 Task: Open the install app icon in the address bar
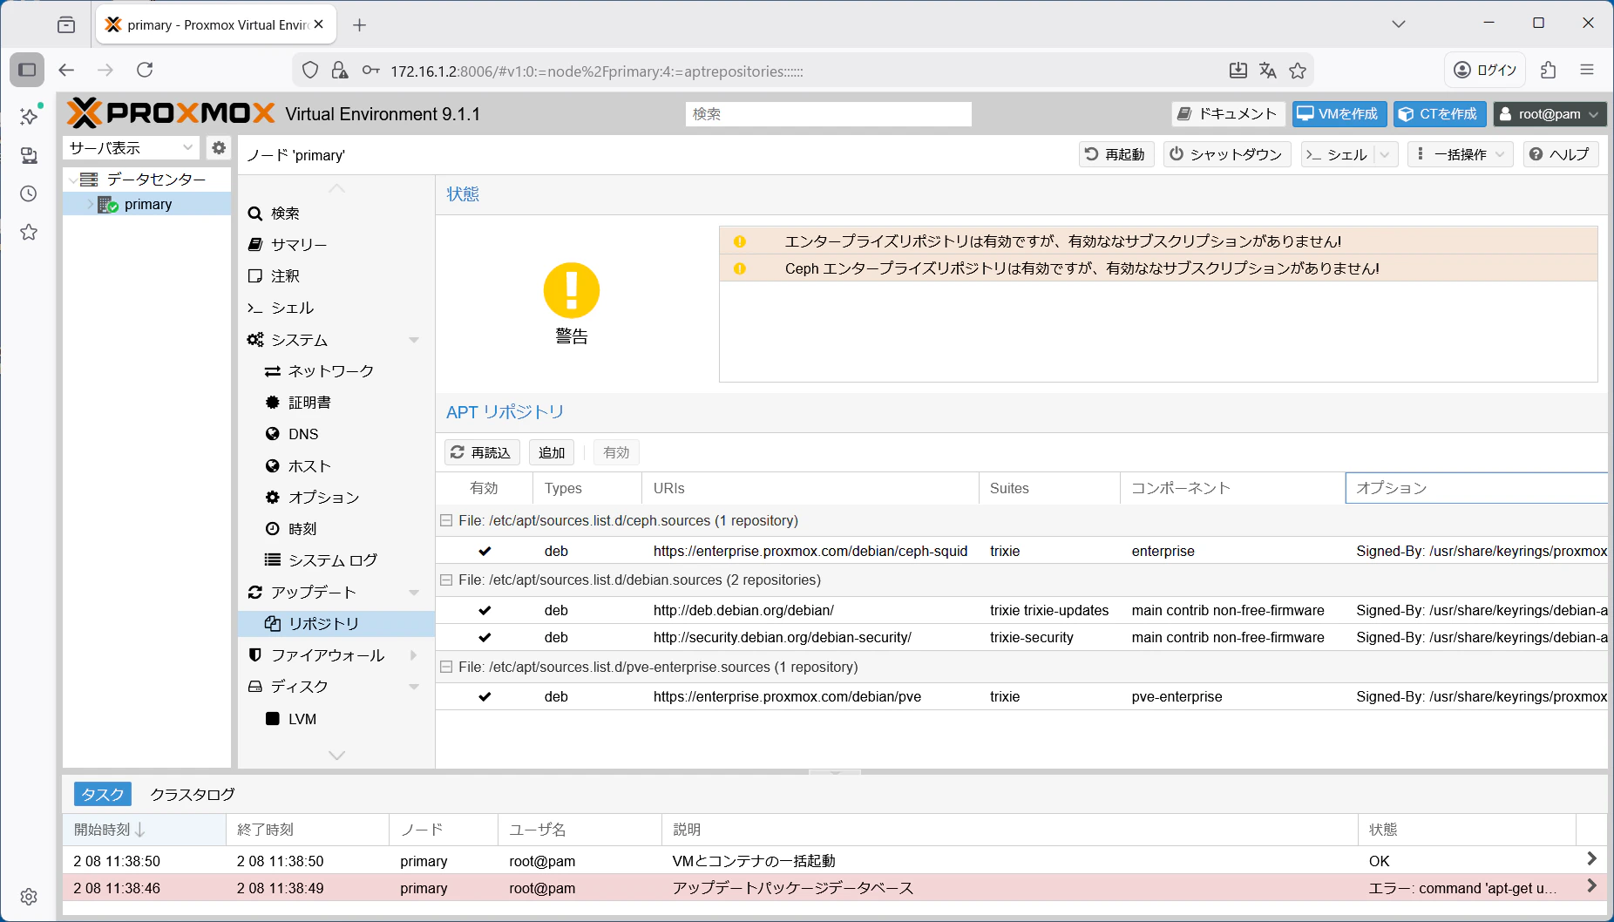tap(1238, 71)
